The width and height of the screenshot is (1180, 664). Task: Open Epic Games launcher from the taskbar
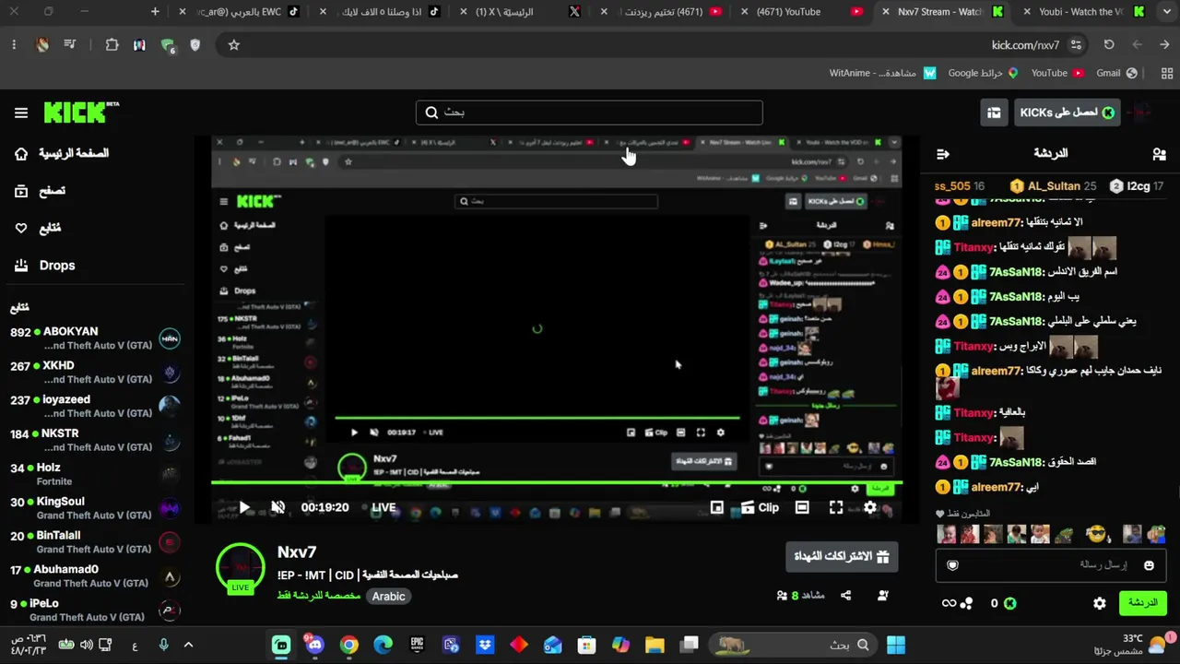[x=417, y=645]
